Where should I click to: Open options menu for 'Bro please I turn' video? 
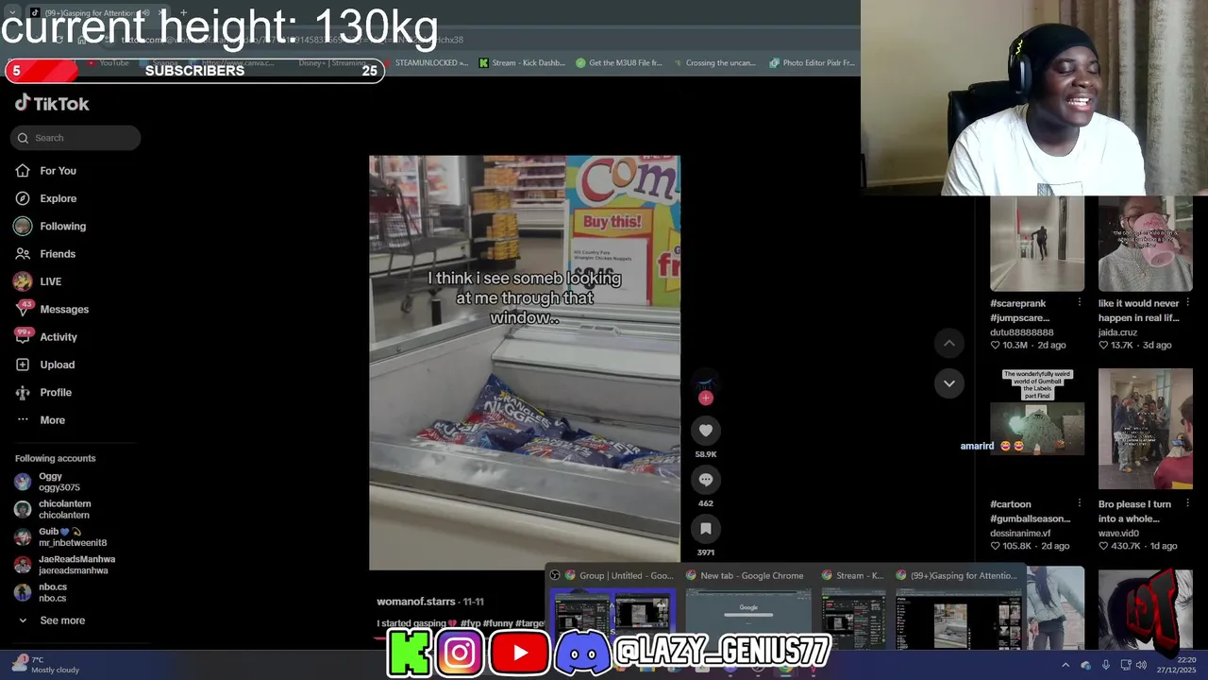1187,504
